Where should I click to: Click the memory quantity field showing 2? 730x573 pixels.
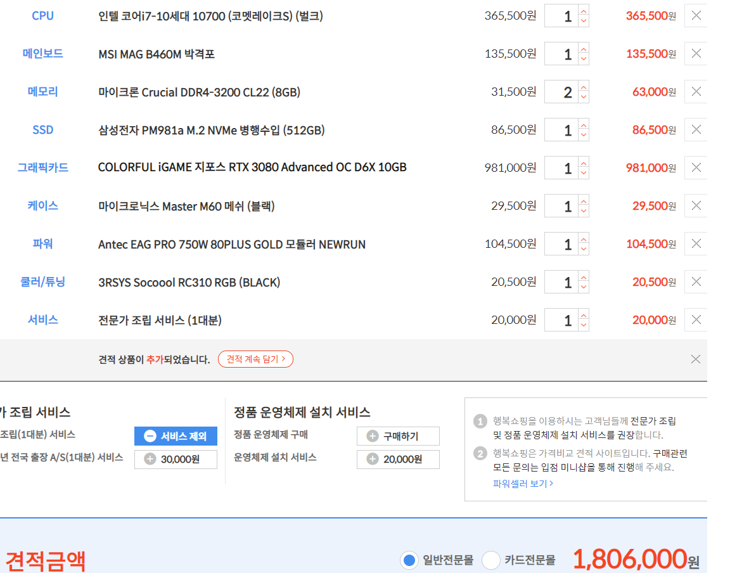(561, 92)
